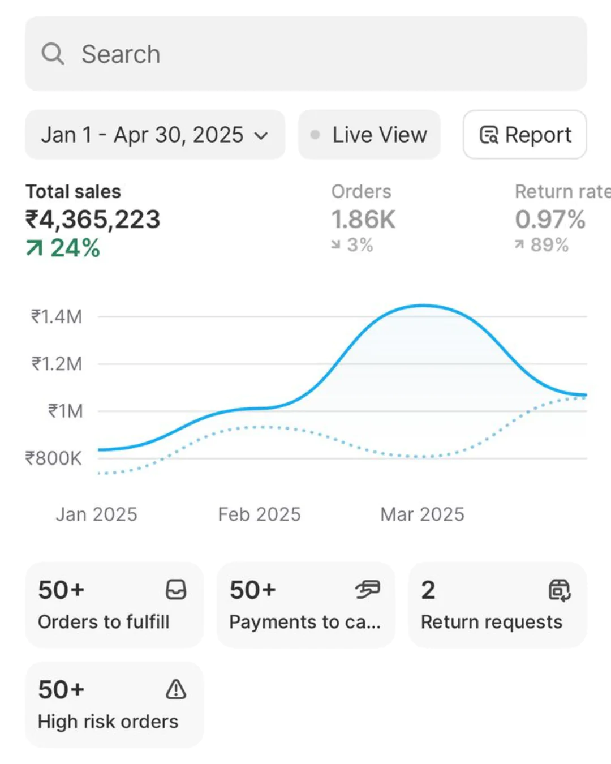The height and width of the screenshot is (764, 611).
Task: Click the Orders to fulfill inbox icon
Action: click(176, 590)
